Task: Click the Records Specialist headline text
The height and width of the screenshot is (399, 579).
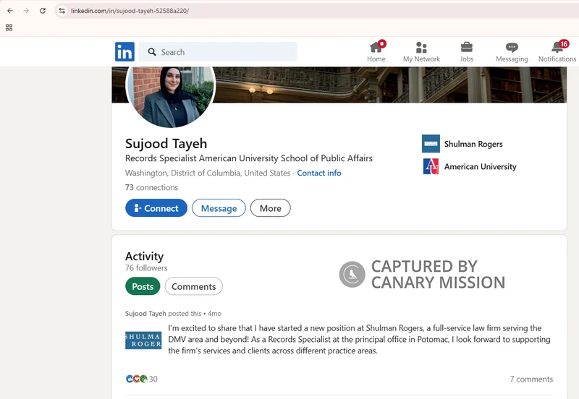Action: (249, 158)
